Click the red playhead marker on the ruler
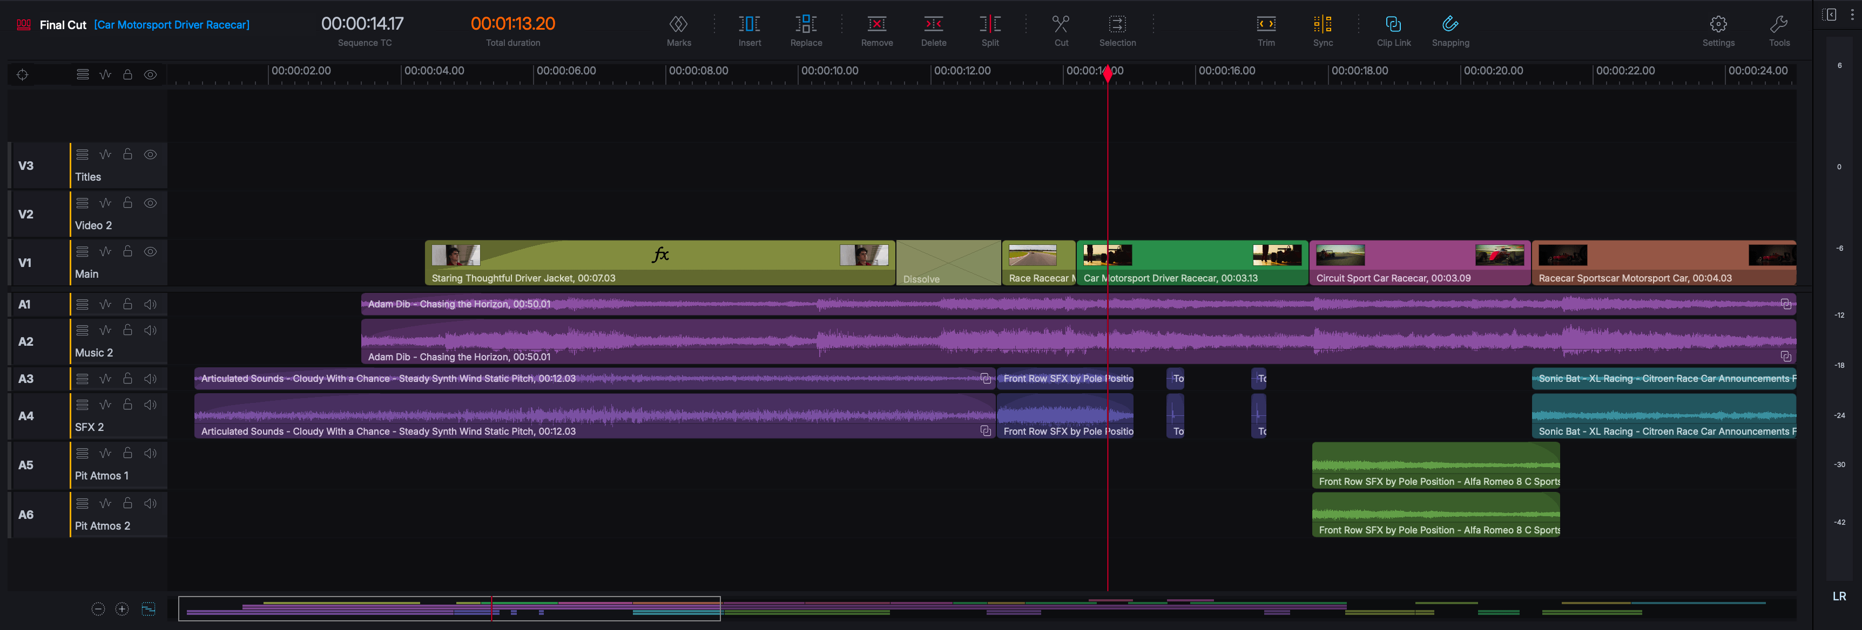The height and width of the screenshot is (630, 1862). click(1108, 73)
